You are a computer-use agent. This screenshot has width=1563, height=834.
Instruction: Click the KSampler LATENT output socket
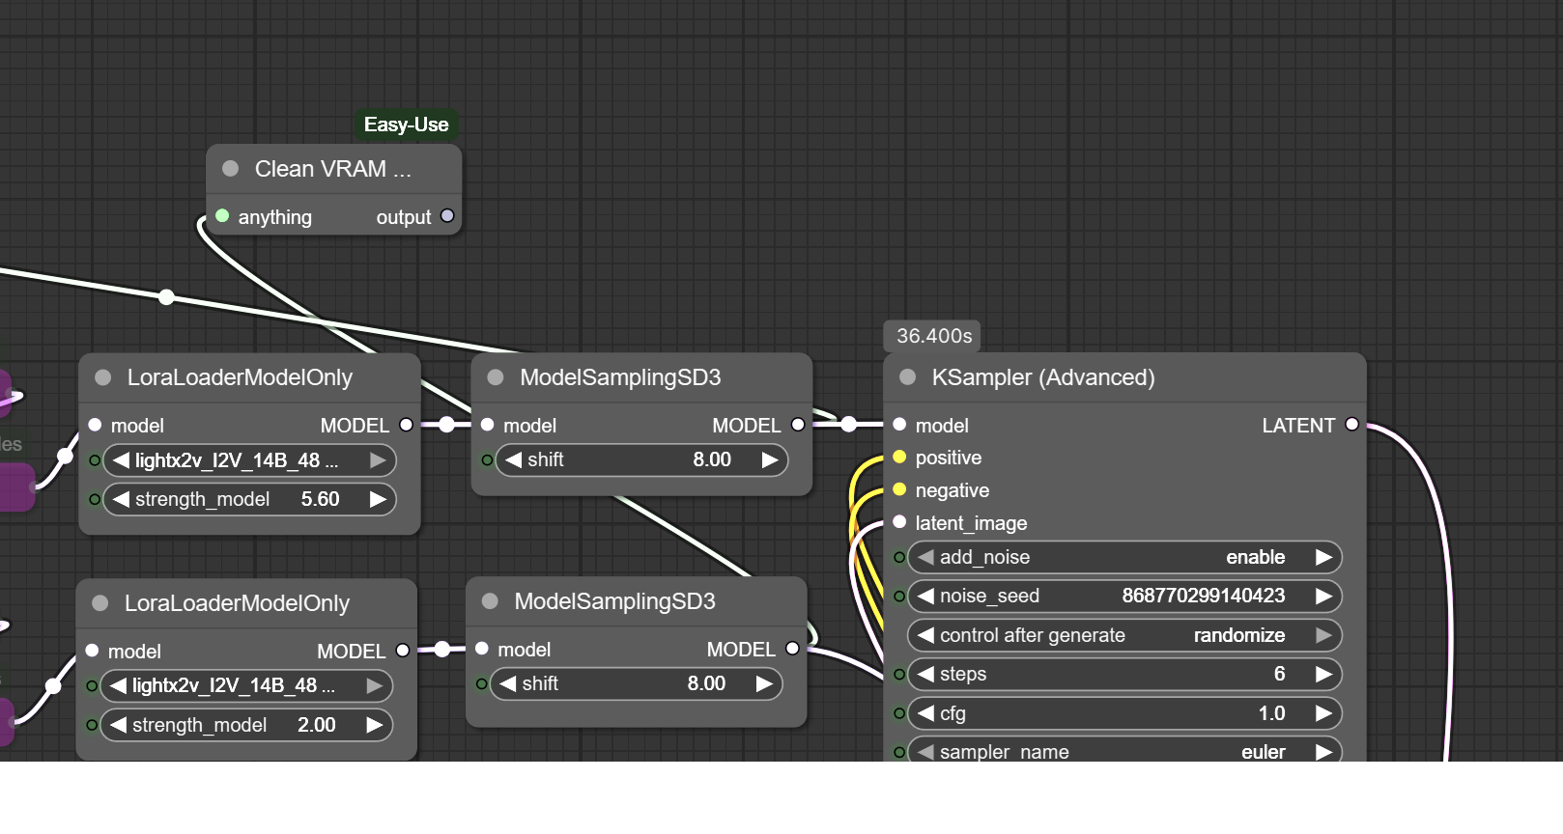[x=1351, y=425]
